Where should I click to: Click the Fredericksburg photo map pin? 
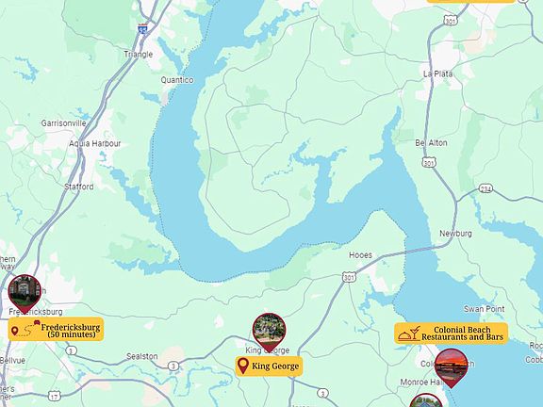(25, 294)
